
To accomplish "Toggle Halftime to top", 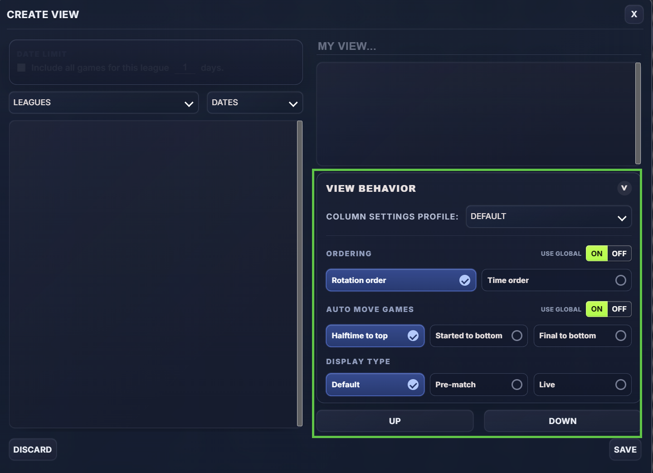I will pos(375,336).
